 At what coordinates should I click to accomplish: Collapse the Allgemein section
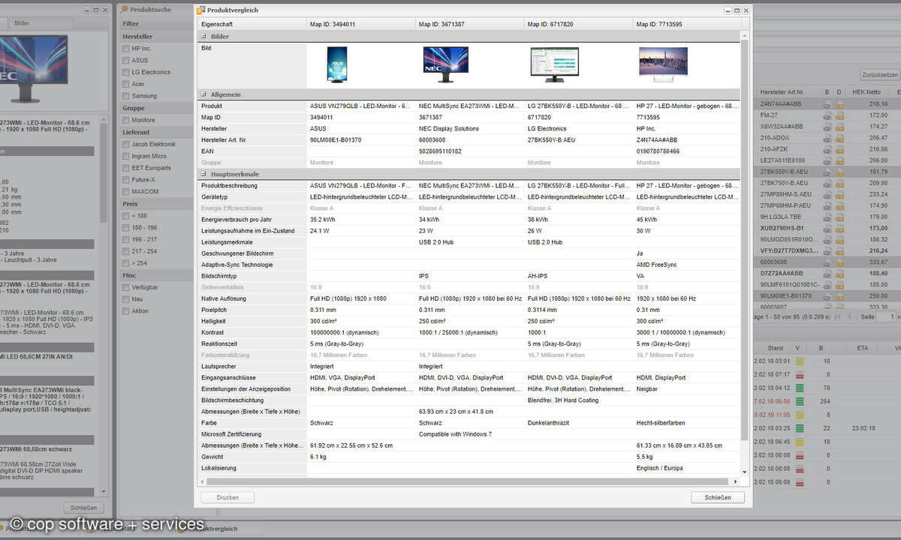click(203, 94)
